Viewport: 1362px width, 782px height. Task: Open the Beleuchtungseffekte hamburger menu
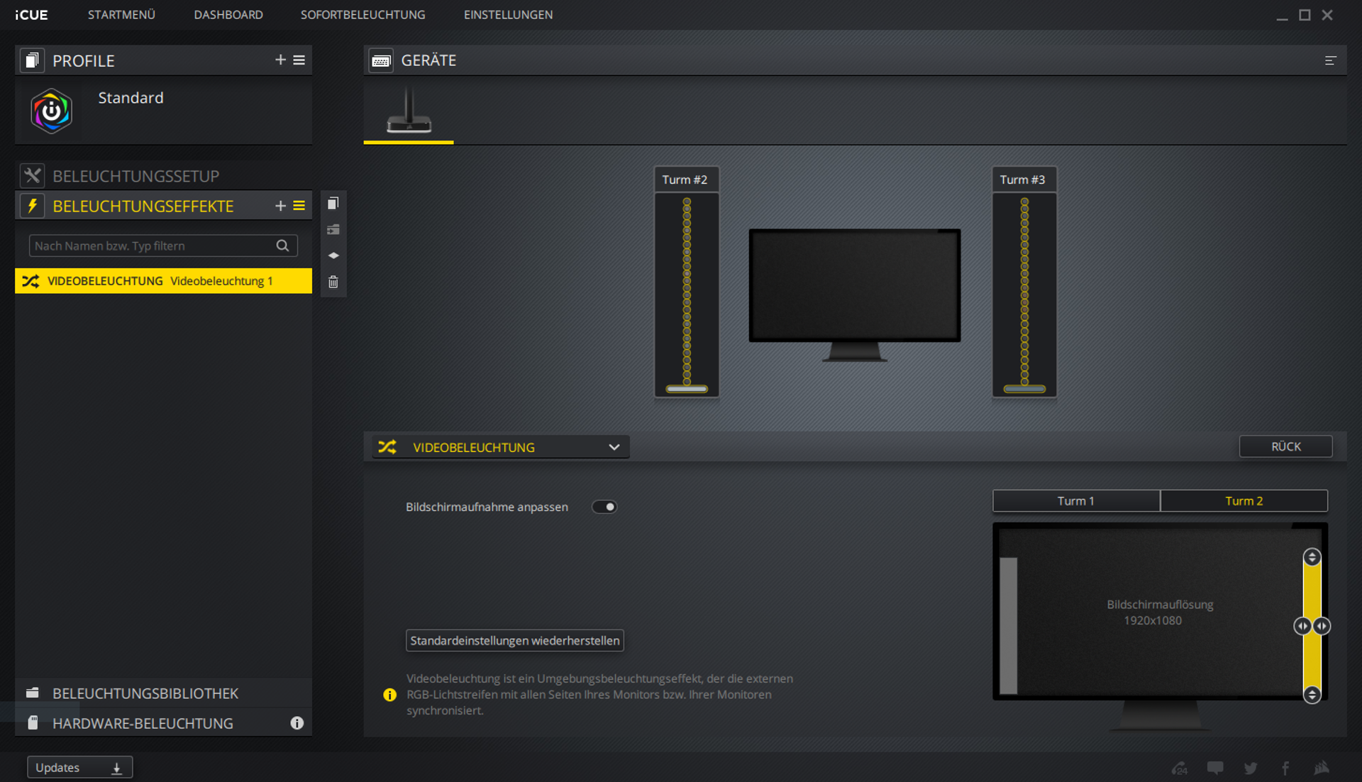point(299,206)
